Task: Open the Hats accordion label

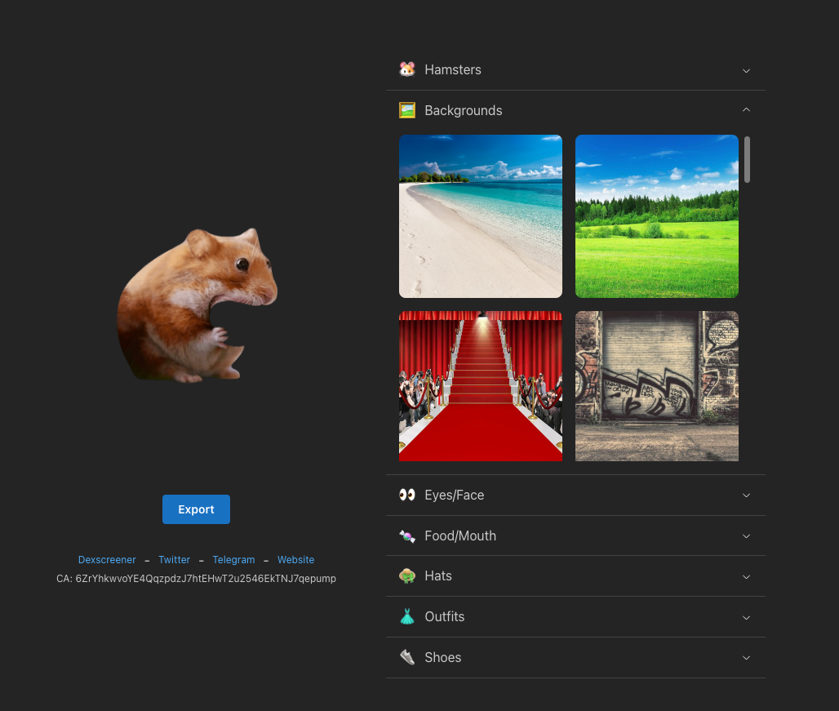Action: 438,576
